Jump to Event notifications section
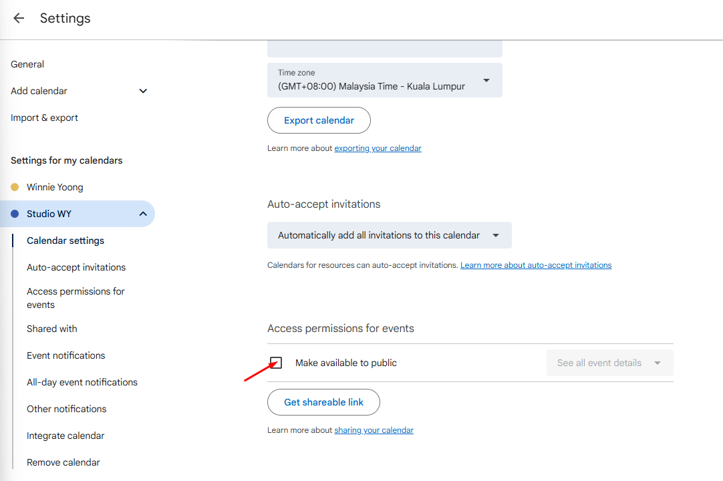The image size is (723, 481). (x=66, y=355)
